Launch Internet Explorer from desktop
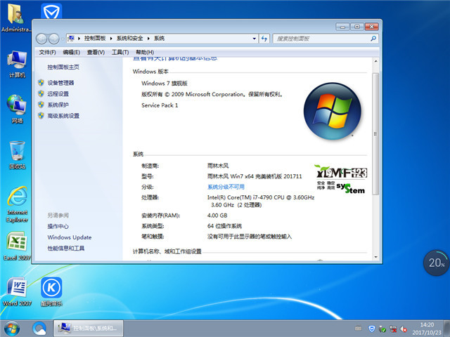 click(17, 204)
